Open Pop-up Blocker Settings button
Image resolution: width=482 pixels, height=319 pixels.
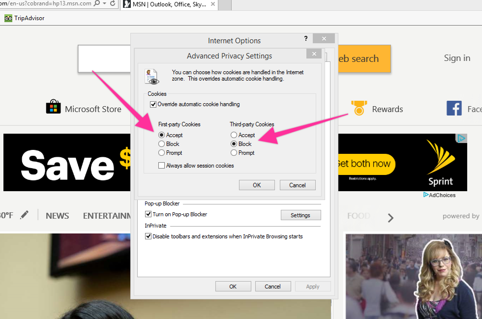tap(301, 215)
